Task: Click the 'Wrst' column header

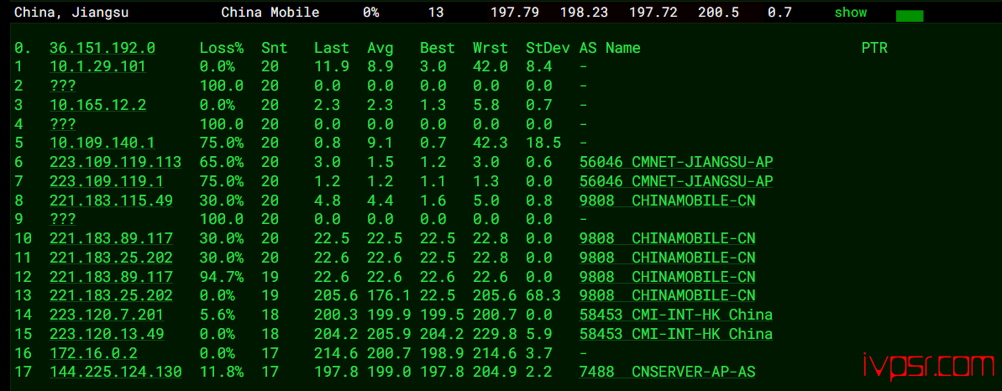Action: tap(491, 48)
